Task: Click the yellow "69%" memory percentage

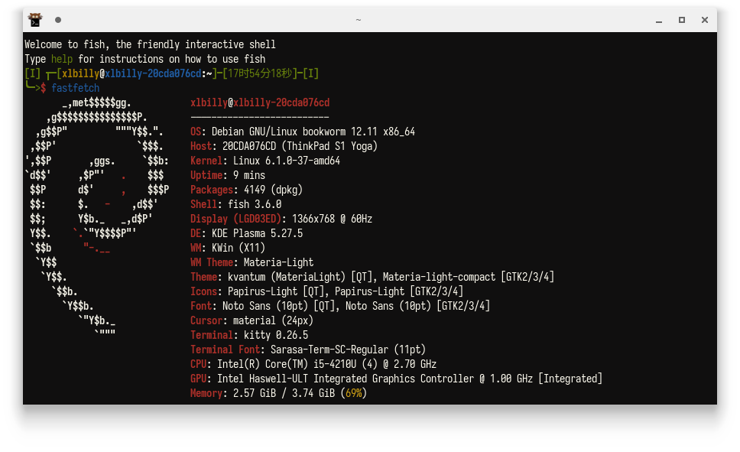Action: pyautogui.click(x=353, y=393)
